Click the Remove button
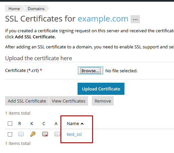 (103, 101)
